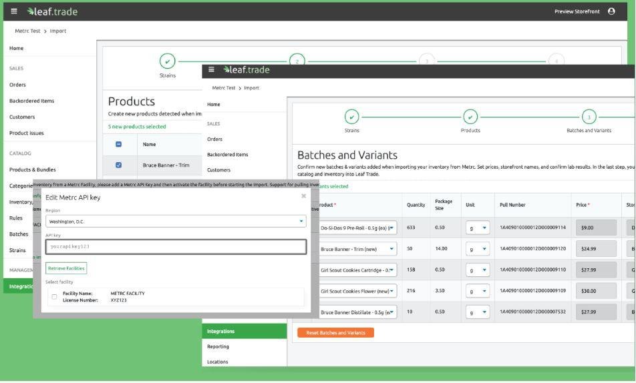Open Region dropdown showing Washington, D.C.

point(176,222)
